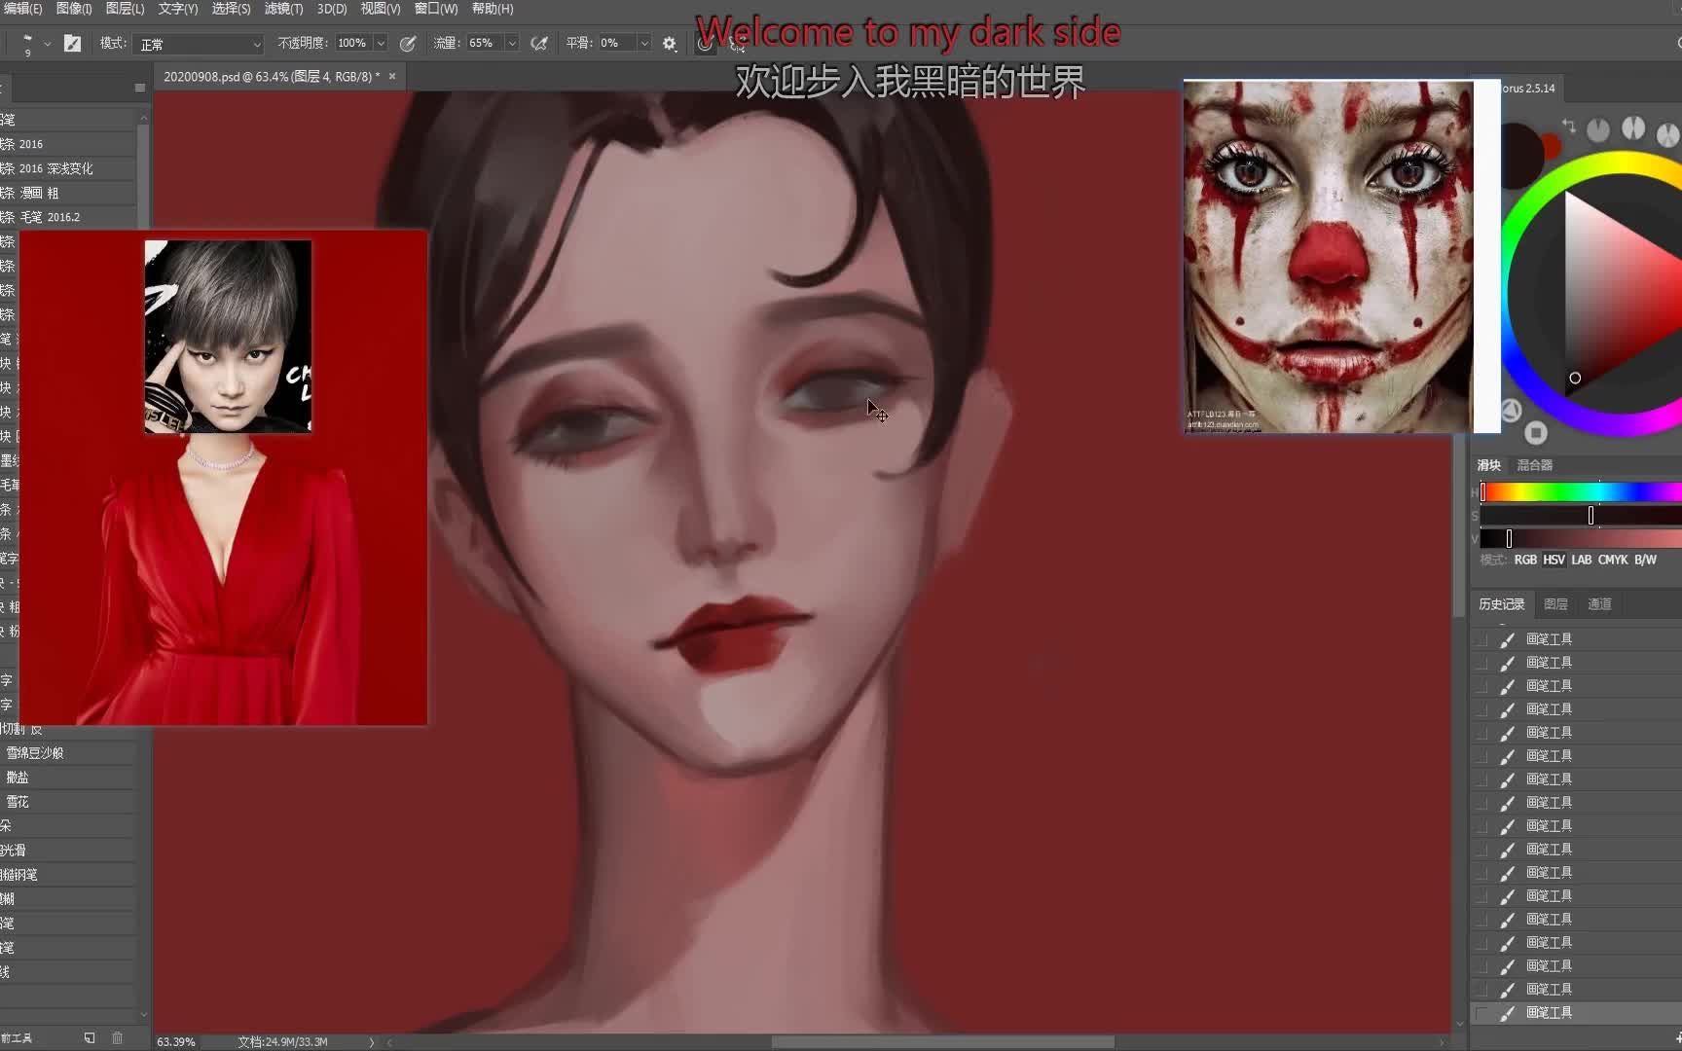Toggle the brush settings panel icon
This screenshot has height=1051, width=1682.
click(72, 43)
